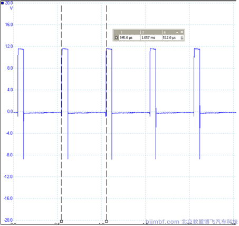
Task: Select the second time ruler handle at bottom
Action: [107, 221]
